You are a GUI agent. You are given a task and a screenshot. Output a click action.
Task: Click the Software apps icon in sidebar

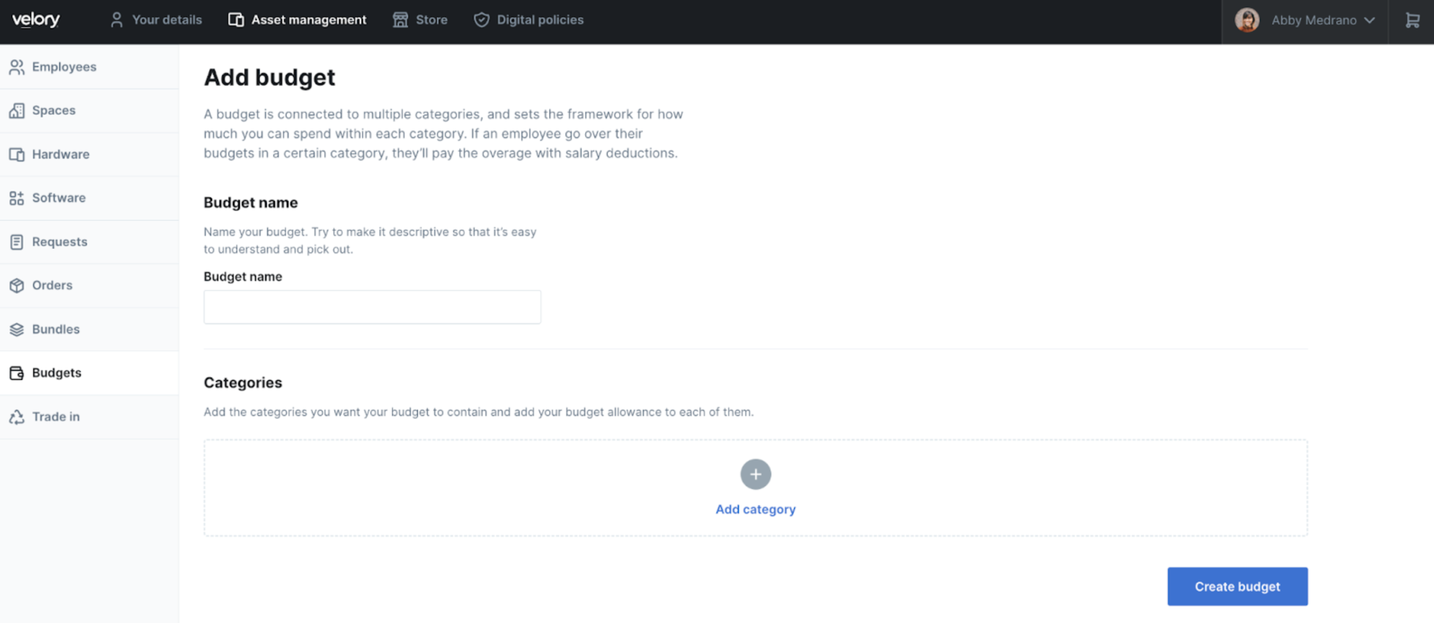pyautogui.click(x=17, y=198)
